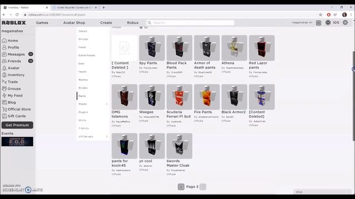Screen dimensions: 355x199
Task: Open the Black Armor2 thumbnail
Action: (x=234, y=97)
